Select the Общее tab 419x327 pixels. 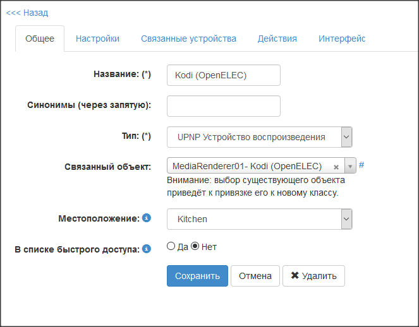[x=40, y=39]
